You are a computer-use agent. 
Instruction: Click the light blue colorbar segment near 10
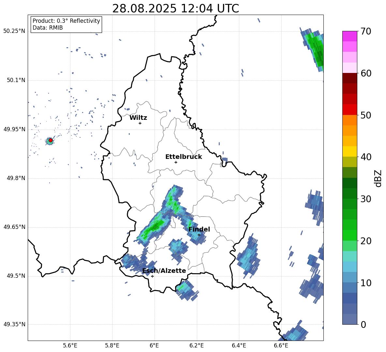349,277
